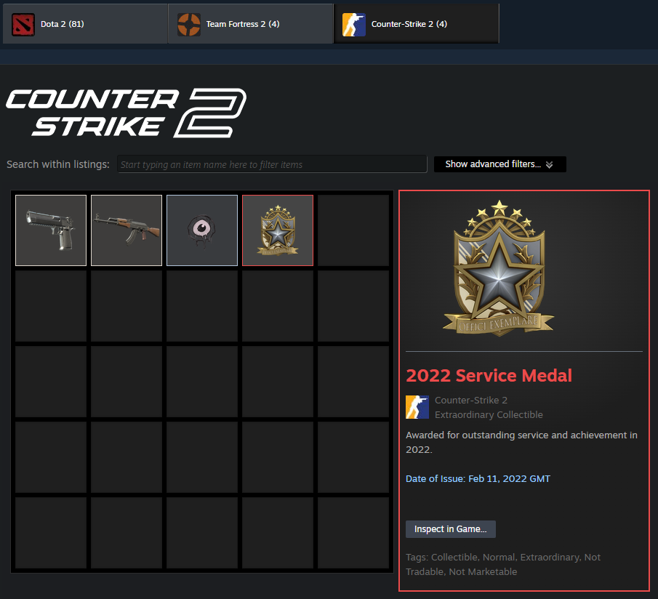Screen dimensions: 658x599
Task: Focus the search within listings field
Action: click(272, 164)
